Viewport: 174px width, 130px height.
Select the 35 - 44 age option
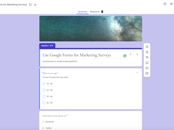[x=44, y=96]
